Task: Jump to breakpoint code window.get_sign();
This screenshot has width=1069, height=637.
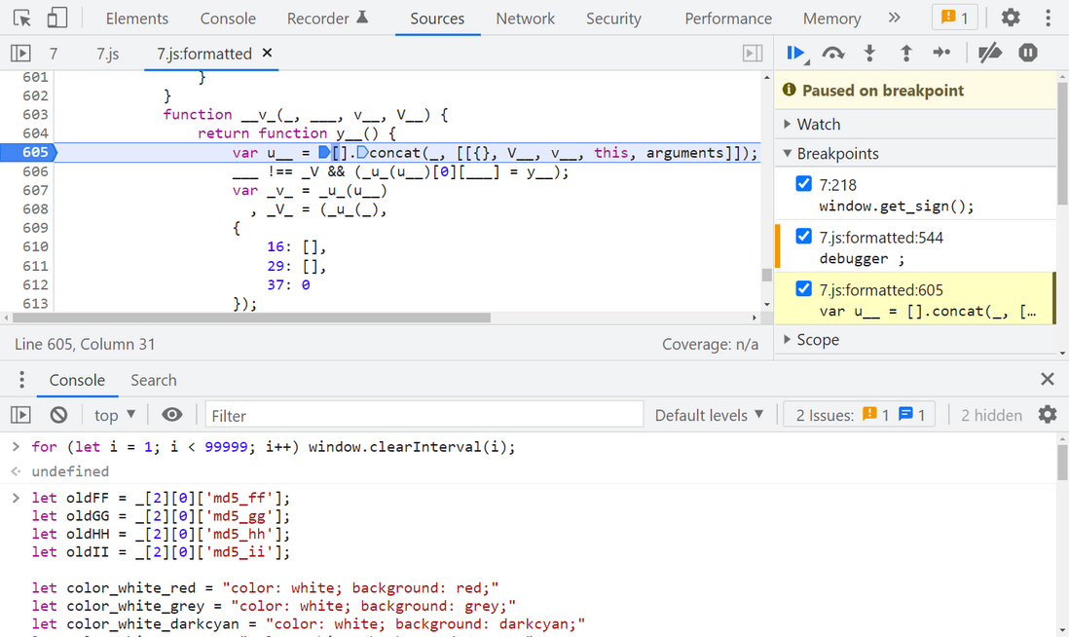Action: pos(896,206)
